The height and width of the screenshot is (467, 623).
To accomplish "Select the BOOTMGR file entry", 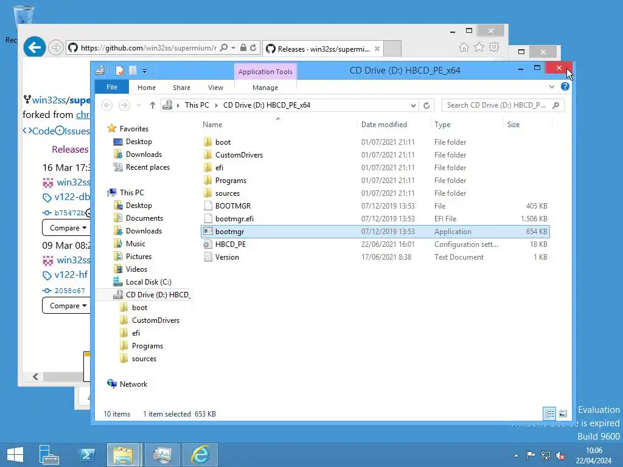I will coord(375,206).
